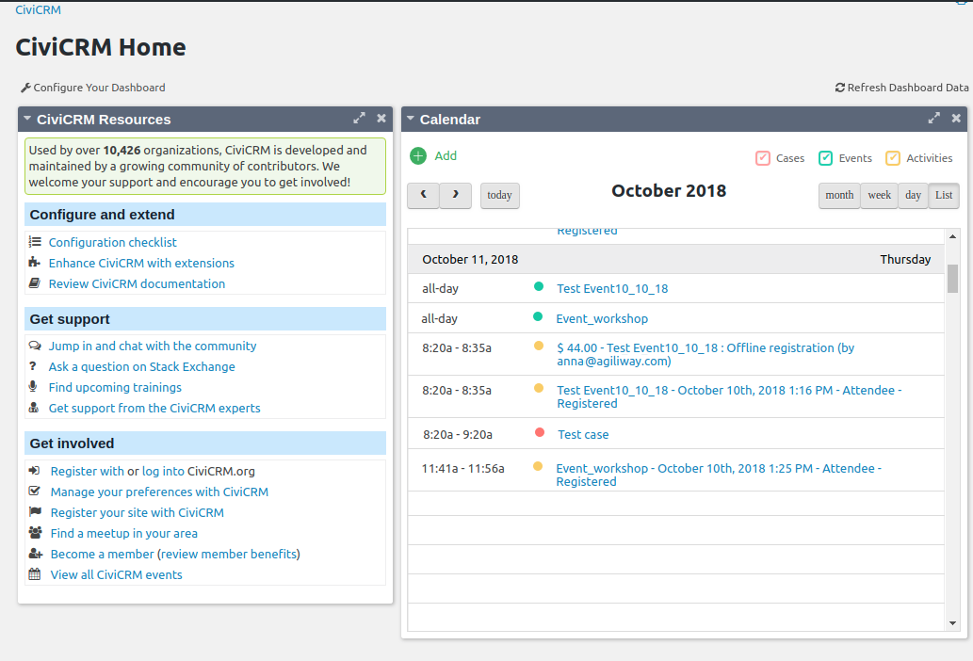Open Find upcoming trainings link
Screen dimensions: 973x661
(x=115, y=388)
